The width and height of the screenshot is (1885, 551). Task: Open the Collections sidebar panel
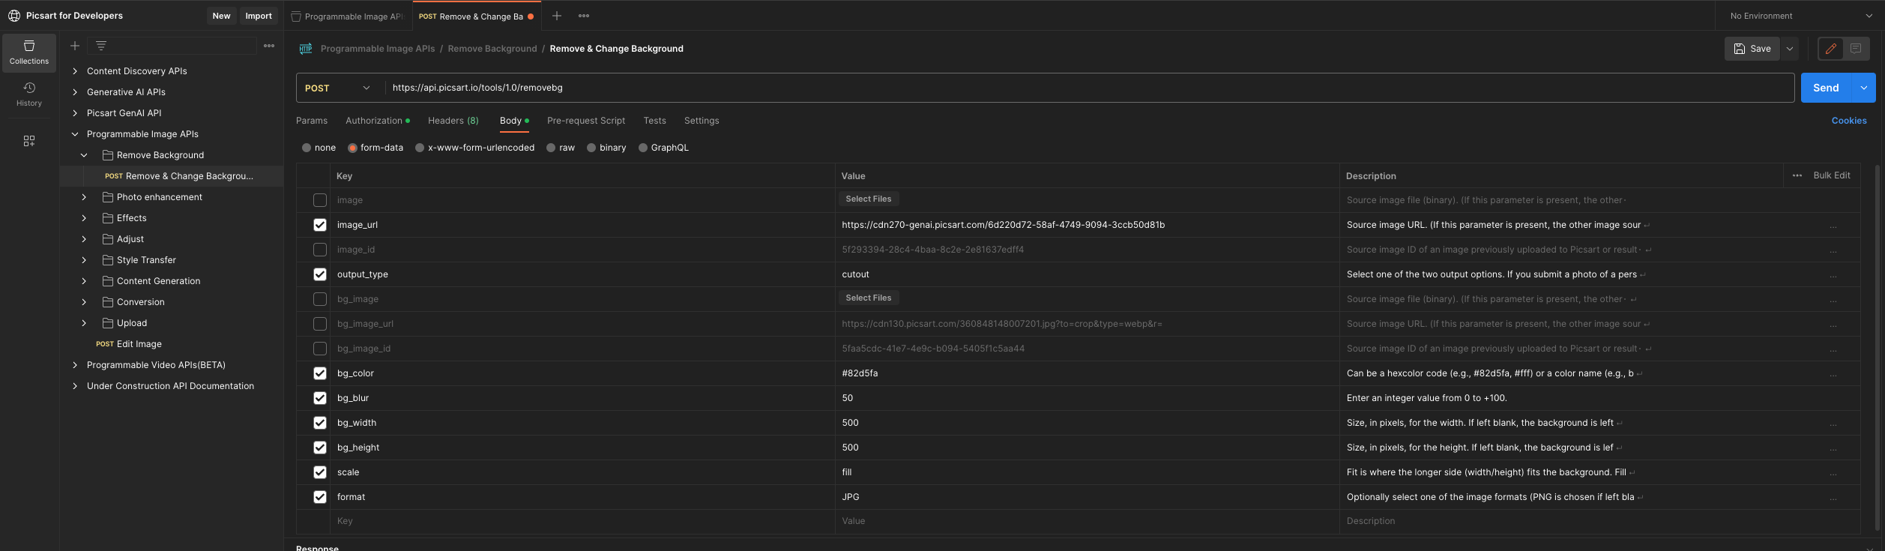pyautogui.click(x=29, y=52)
